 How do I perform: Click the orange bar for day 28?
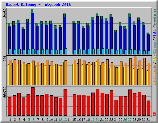point(135,71)
